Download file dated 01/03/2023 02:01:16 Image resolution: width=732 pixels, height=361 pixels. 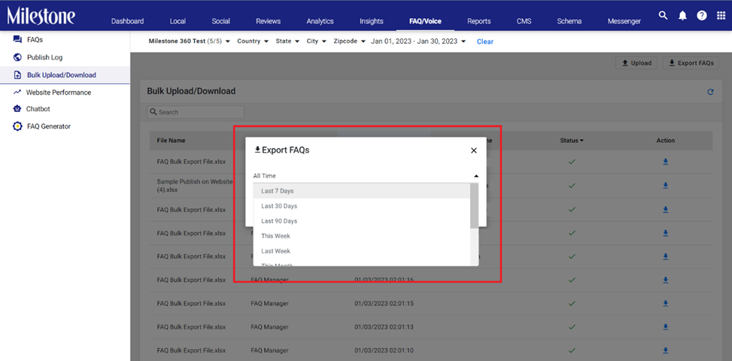tap(666, 280)
